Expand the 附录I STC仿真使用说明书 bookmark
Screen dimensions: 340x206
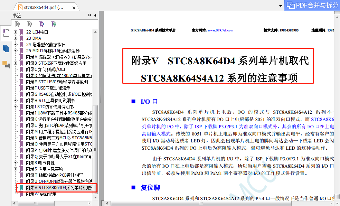(15, 107)
